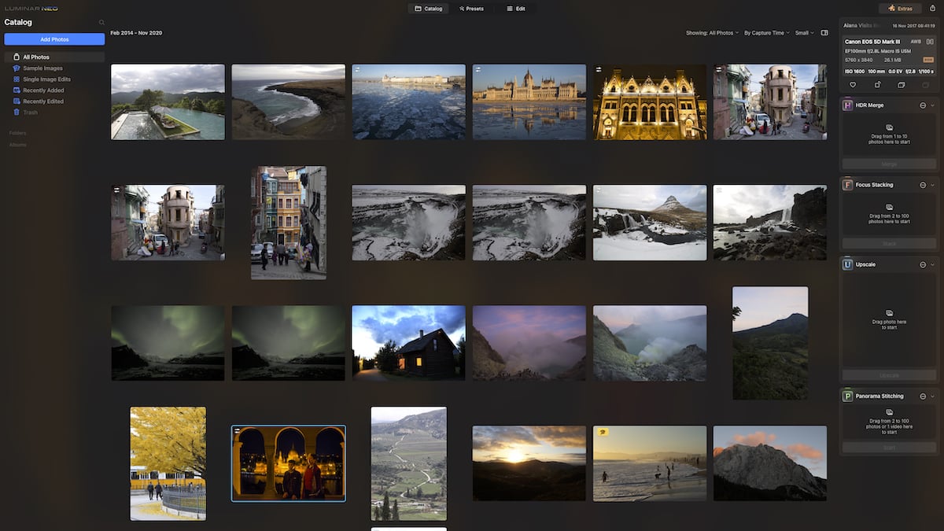
Task: Open the search in the Catalog sidebar
Action: point(101,22)
